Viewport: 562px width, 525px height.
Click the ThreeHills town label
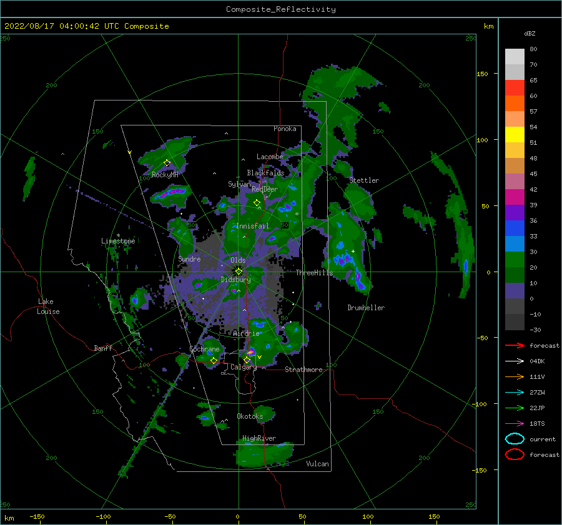tap(314, 273)
